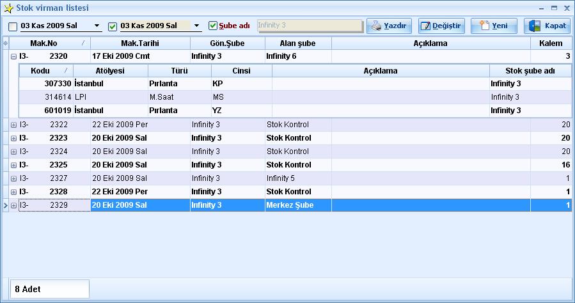Image resolution: width=575 pixels, height=303 pixels.
Task: Click the current row indicator arrow
Action: tap(6, 206)
